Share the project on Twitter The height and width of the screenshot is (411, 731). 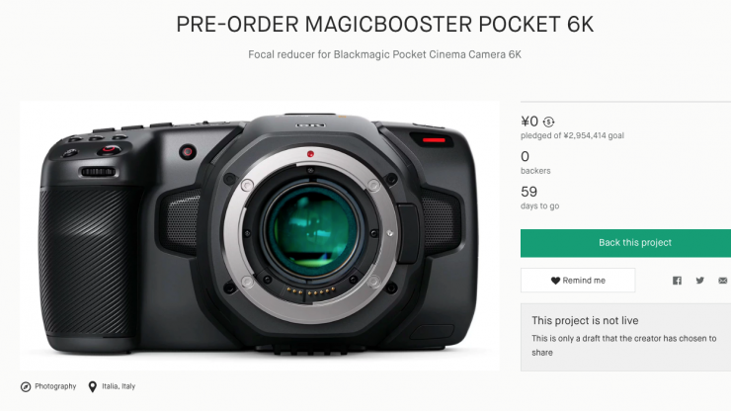[699, 281]
